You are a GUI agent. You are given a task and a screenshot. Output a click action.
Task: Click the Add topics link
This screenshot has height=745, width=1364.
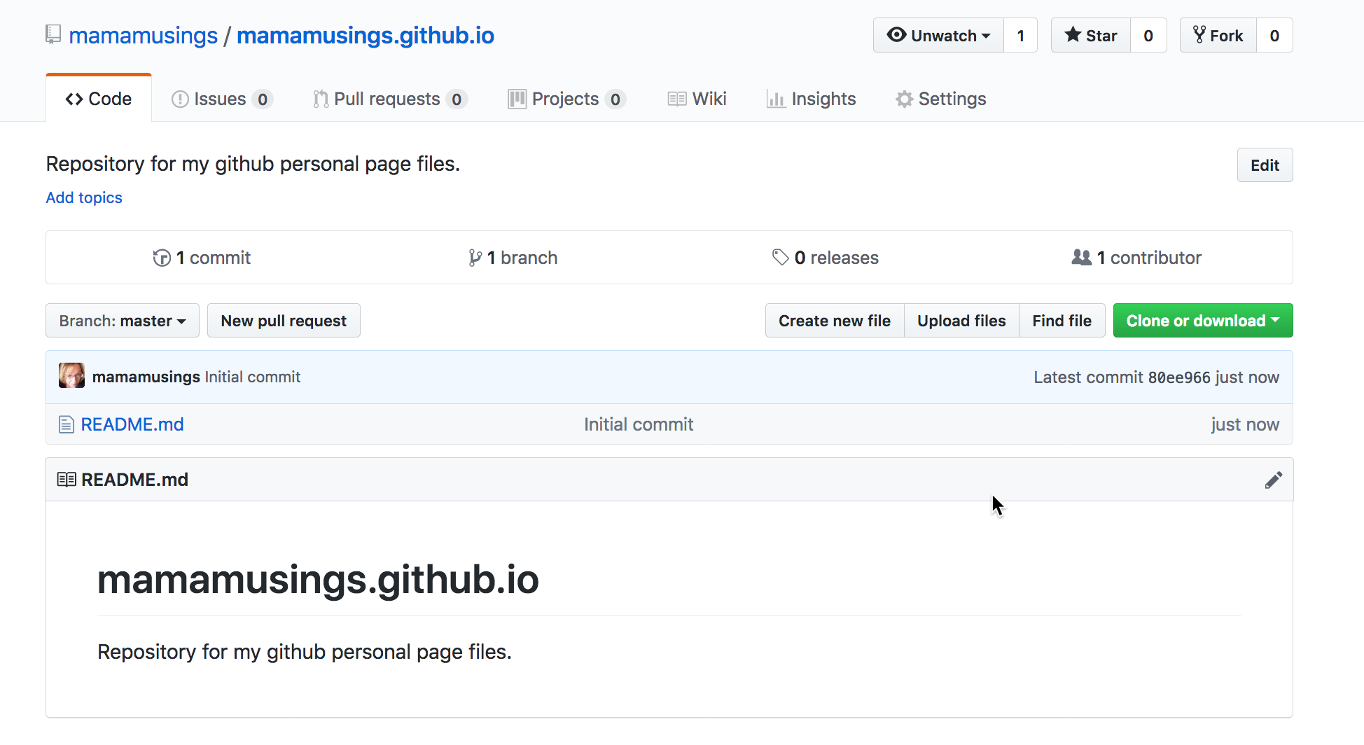[x=84, y=197]
